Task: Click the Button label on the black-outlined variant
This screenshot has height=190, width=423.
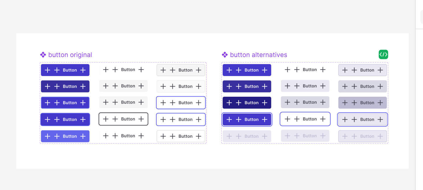Action: click(x=128, y=119)
